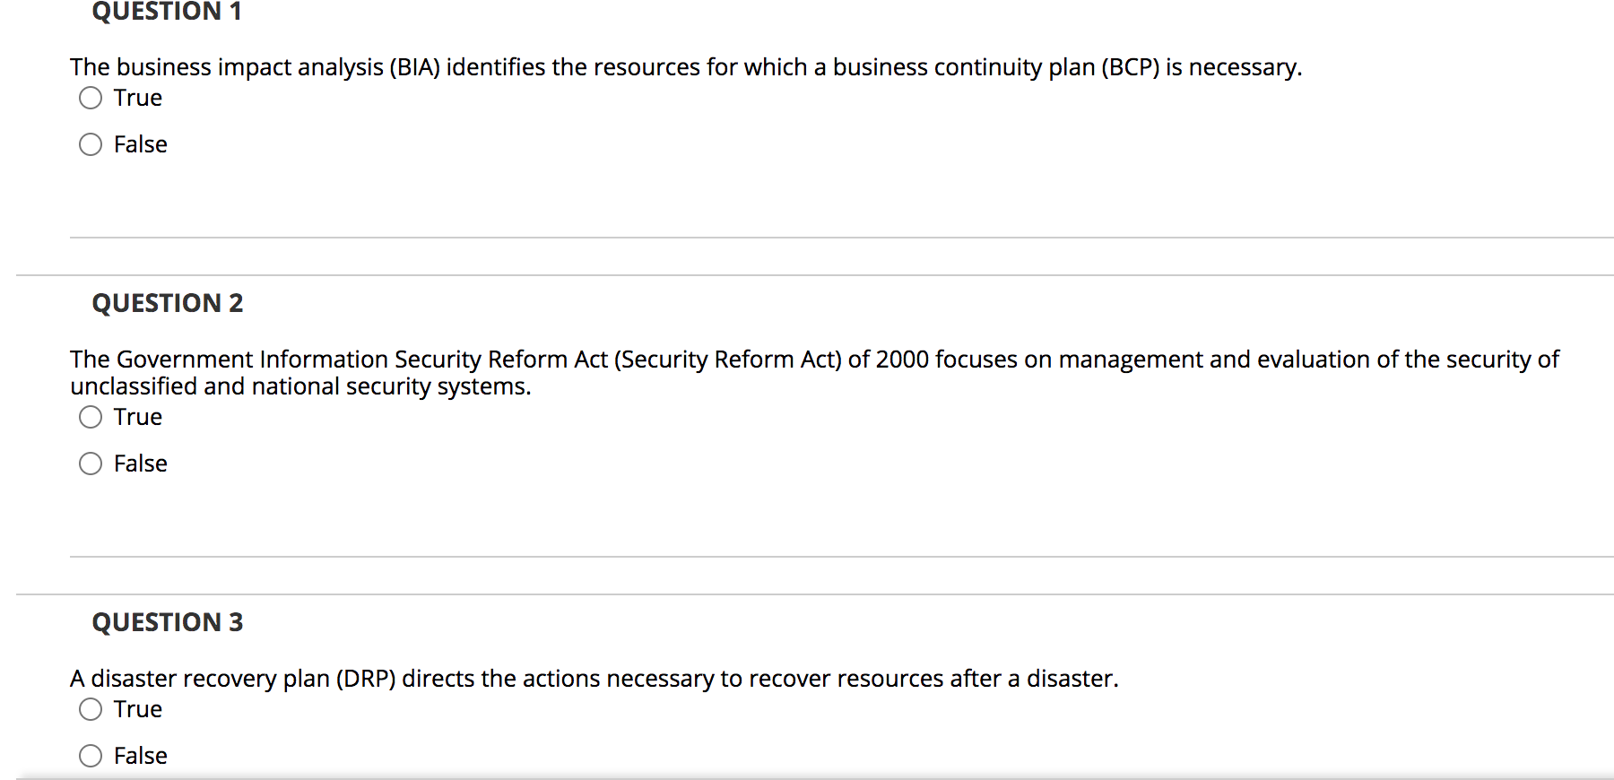This screenshot has width=1614, height=780.
Task: Click the QUESTION 3 heading
Action: click(x=168, y=622)
